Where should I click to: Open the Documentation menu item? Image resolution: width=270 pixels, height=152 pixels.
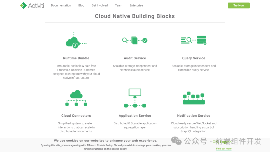[x=61, y=5]
